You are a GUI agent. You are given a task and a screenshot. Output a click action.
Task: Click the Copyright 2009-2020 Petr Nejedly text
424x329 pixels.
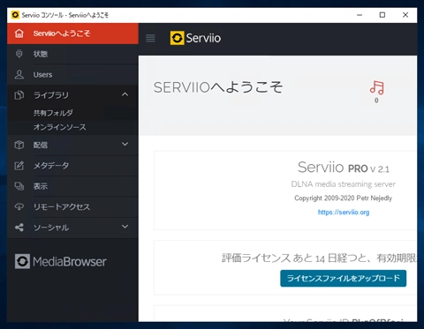coord(343,198)
